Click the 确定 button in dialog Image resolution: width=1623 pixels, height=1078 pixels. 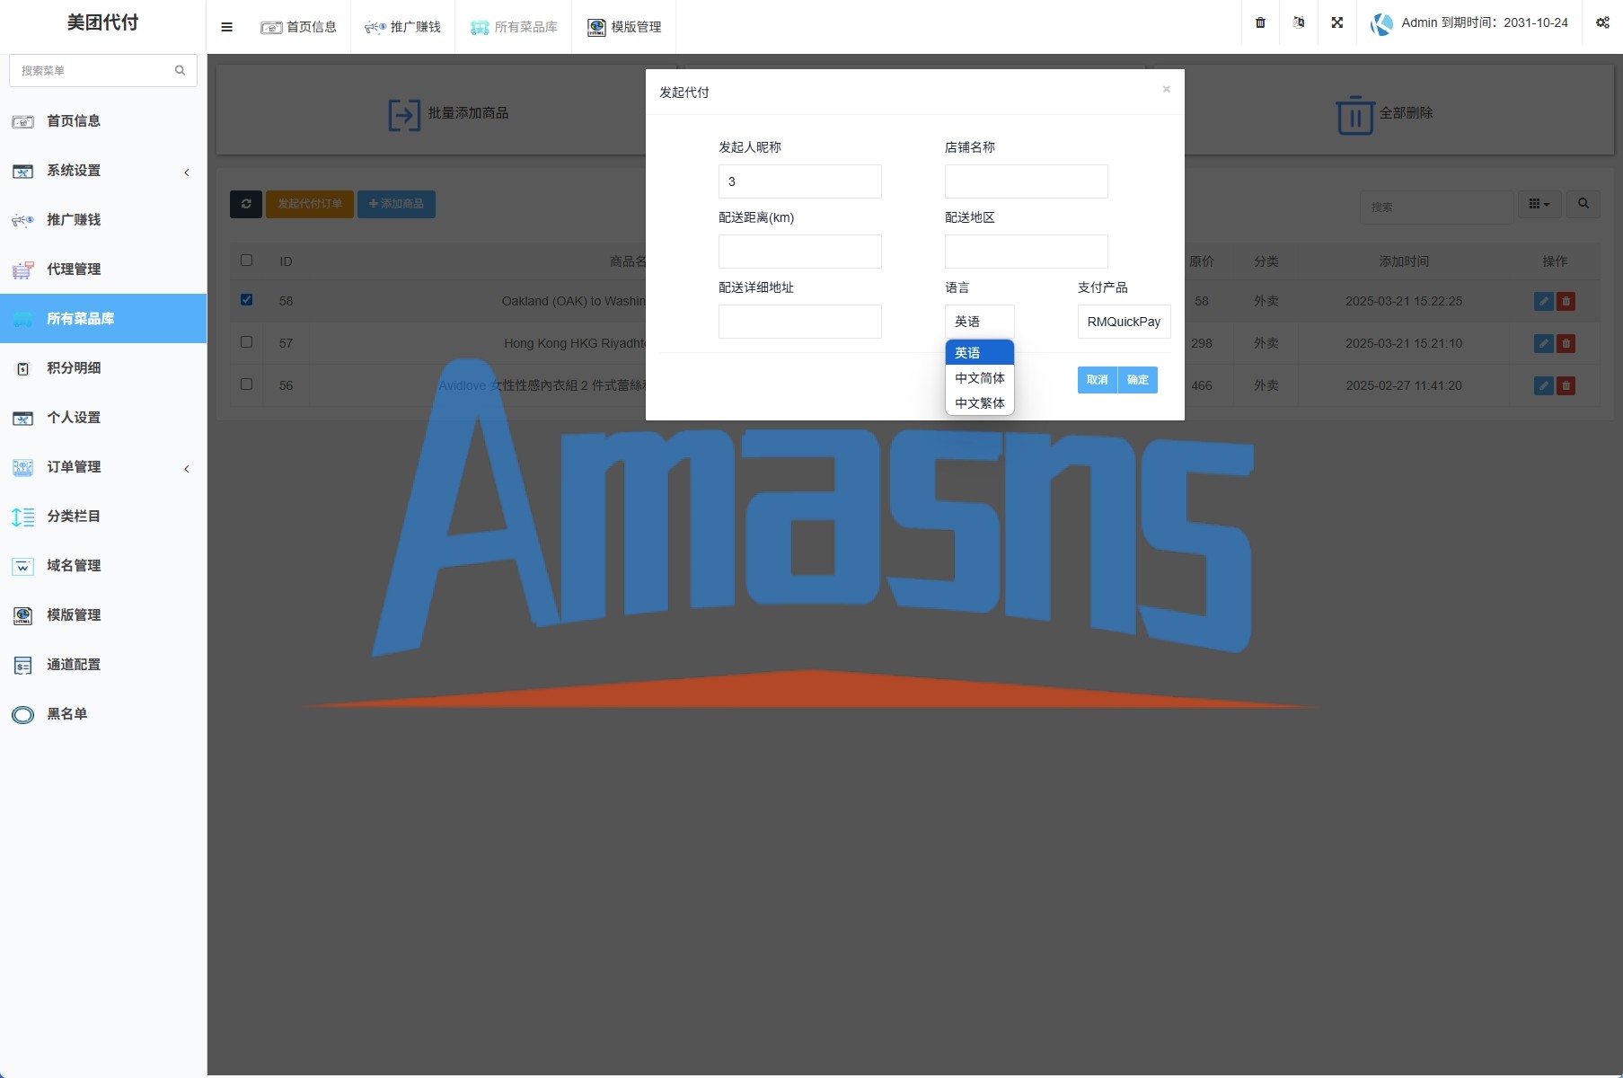(1138, 380)
